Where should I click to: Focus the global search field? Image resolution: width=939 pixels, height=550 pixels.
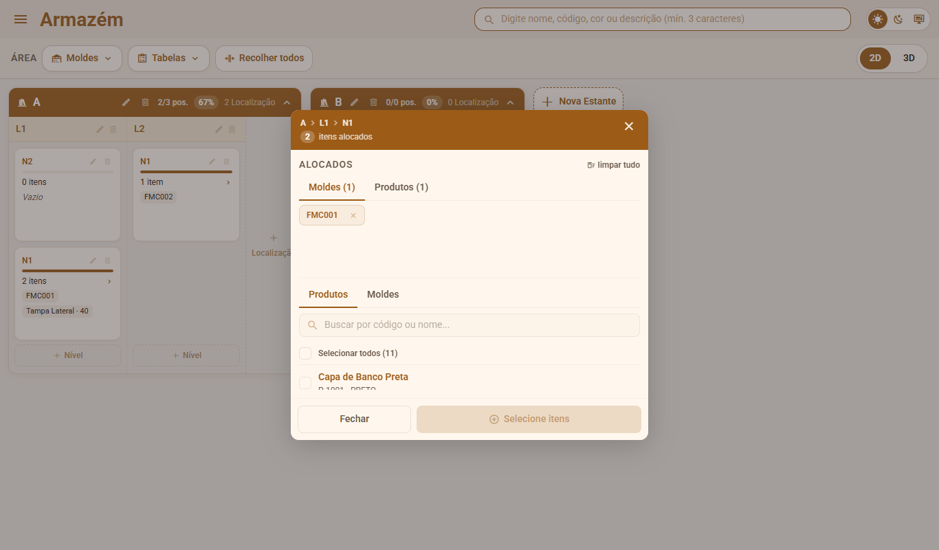(663, 19)
